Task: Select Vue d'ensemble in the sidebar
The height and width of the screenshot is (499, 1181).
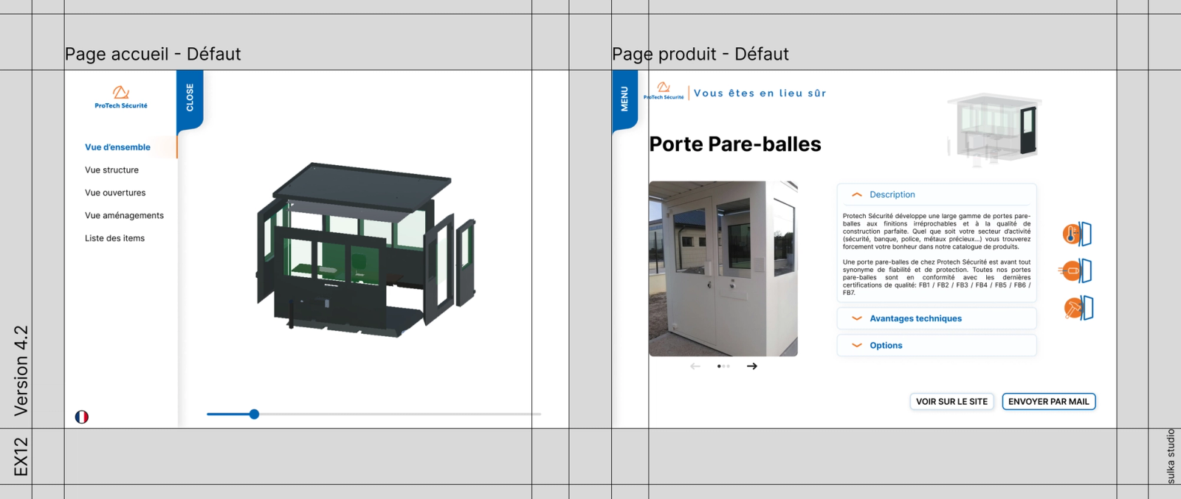Action: 118,147
